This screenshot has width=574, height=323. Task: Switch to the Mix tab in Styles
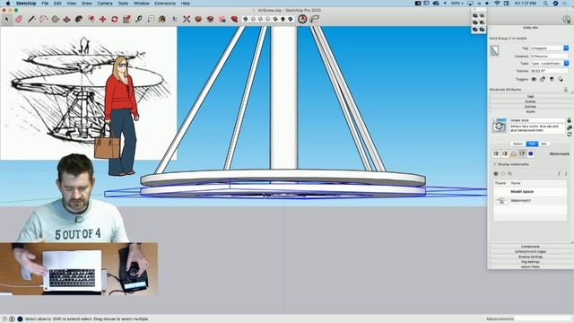(x=544, y=144)
